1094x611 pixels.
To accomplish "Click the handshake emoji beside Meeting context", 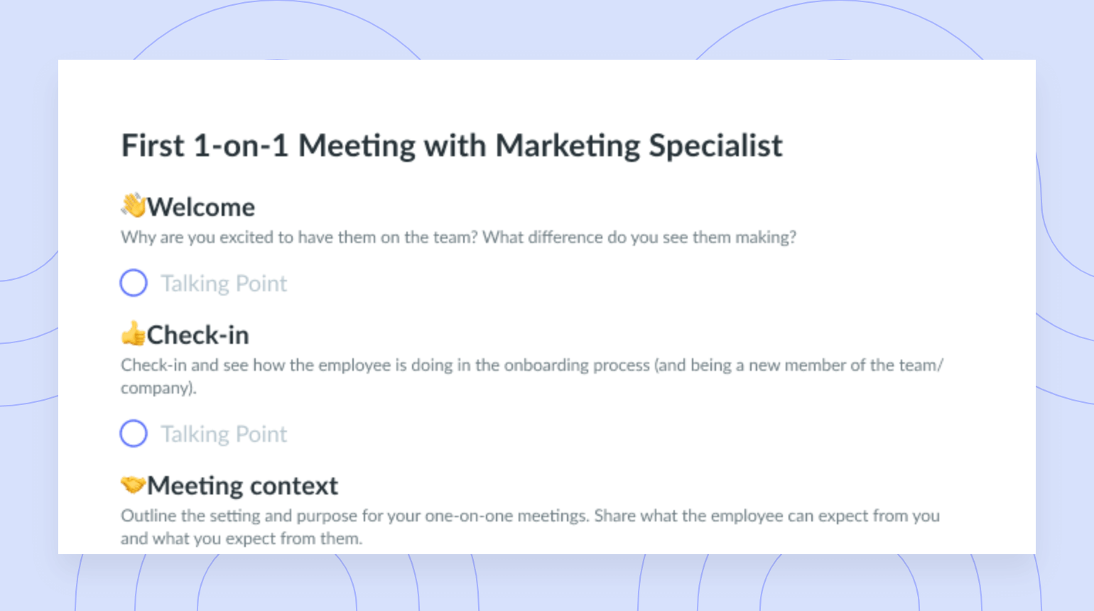I will 133,485.
